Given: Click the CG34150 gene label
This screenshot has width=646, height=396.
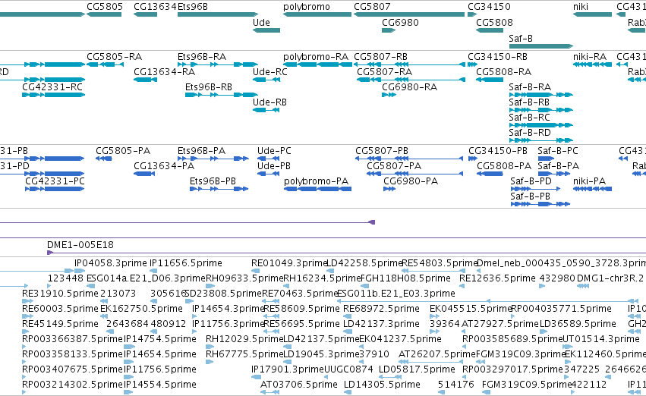Looking at the screenshot, I should pyautogui.click(x=489, y=7).
